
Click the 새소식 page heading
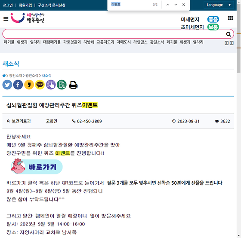(11, 64)
